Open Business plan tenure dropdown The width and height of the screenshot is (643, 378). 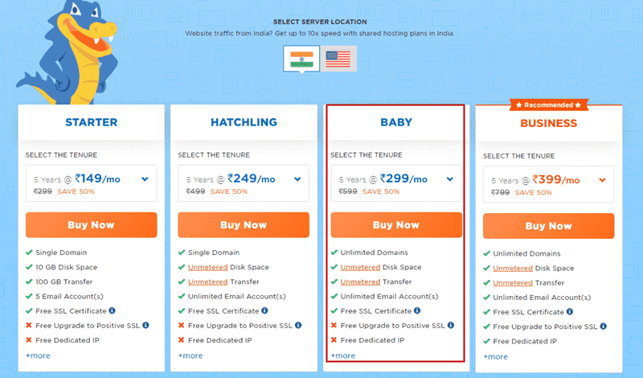click(x=603, y=180)
